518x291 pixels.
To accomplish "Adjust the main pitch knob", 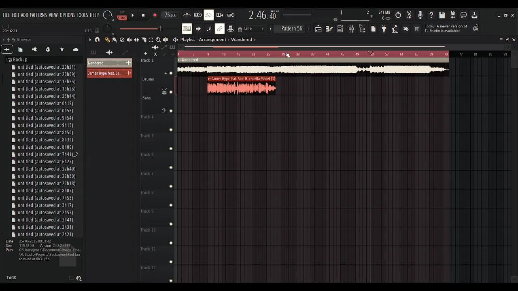I will [108, 29].
